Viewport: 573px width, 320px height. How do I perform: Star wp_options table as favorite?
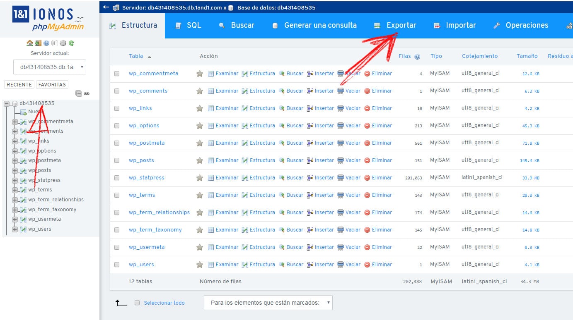[200, 126]
